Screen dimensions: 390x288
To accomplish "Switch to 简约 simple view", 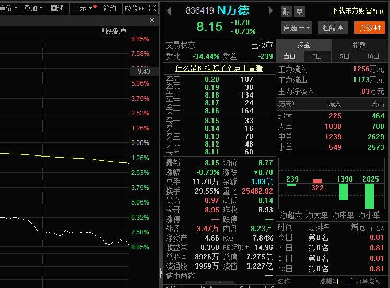I will (x=110, y=8).
